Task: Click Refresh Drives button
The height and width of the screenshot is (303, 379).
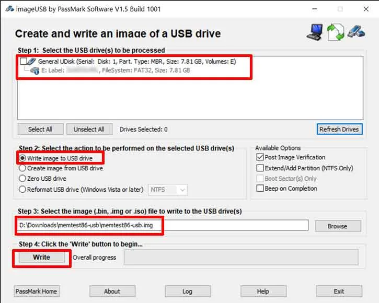Action: (339, 129)
